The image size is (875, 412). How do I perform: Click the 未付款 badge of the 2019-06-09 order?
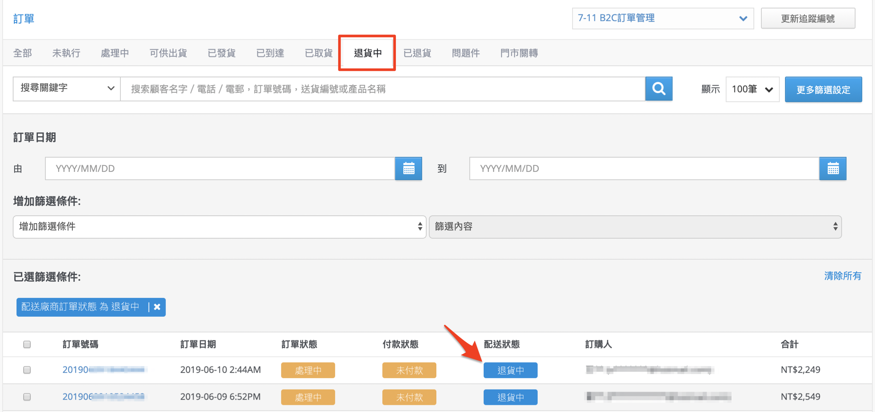(409, 397)
